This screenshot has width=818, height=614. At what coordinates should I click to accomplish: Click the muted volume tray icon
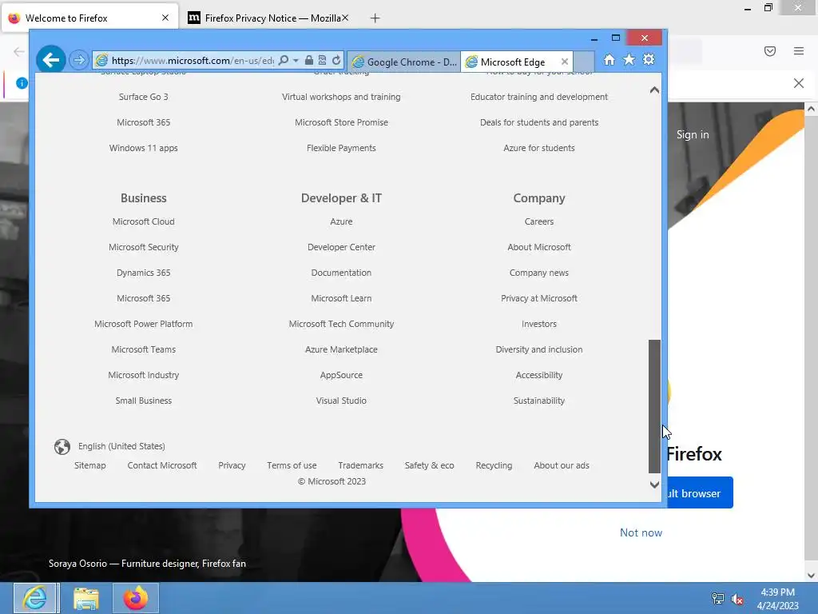737,599
